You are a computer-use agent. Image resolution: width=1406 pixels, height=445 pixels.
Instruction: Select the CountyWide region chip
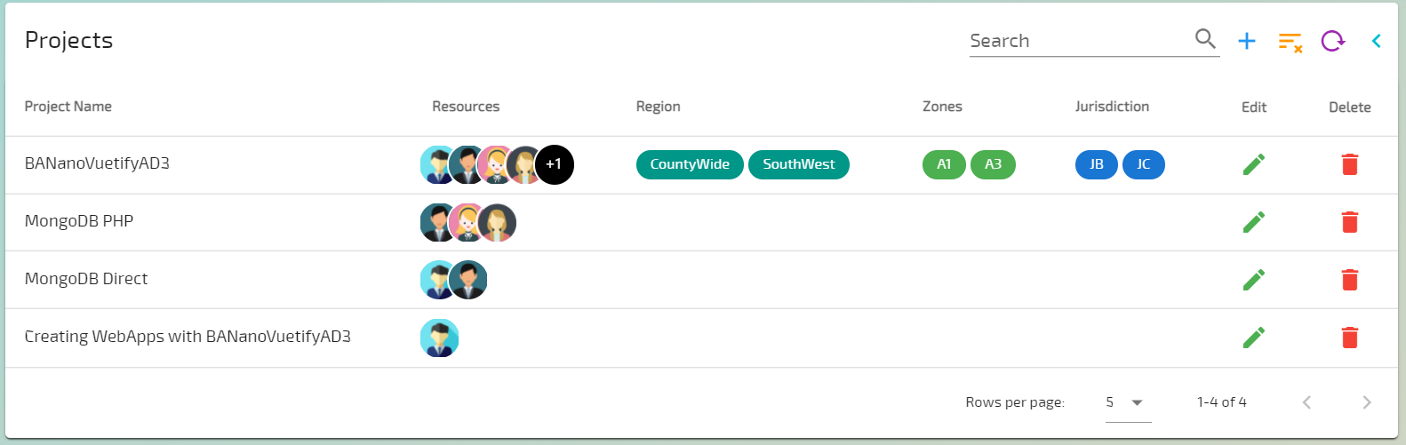tap(690, 164)
